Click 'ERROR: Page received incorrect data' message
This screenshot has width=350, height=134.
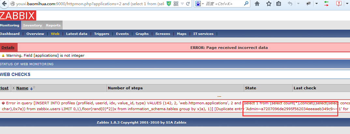[229, 48]
